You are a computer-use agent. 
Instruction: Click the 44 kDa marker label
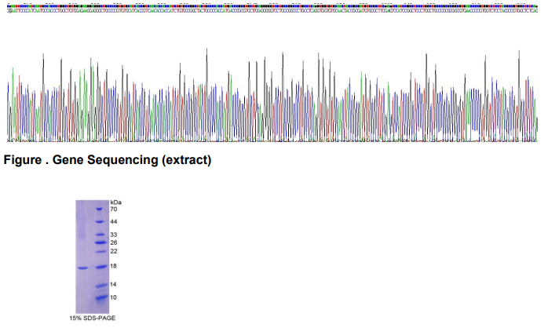(113, 222)
